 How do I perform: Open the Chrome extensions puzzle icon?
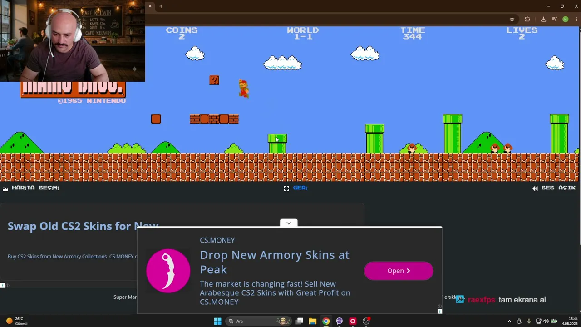tap(527, 19)
